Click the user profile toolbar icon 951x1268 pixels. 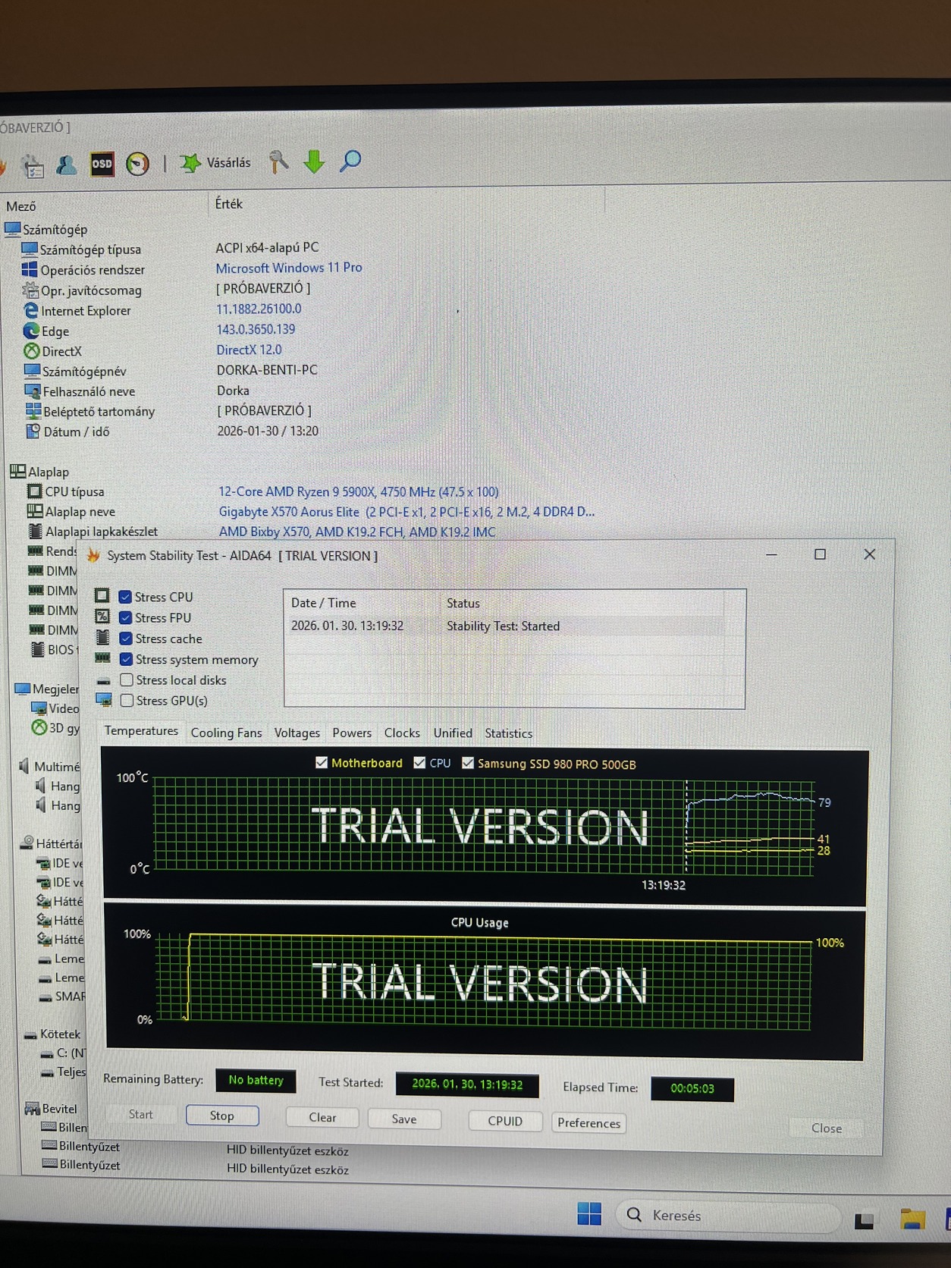tap(67, 165)
